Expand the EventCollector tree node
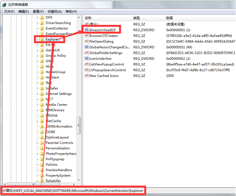Screen dimensions: 236x196 37,28
